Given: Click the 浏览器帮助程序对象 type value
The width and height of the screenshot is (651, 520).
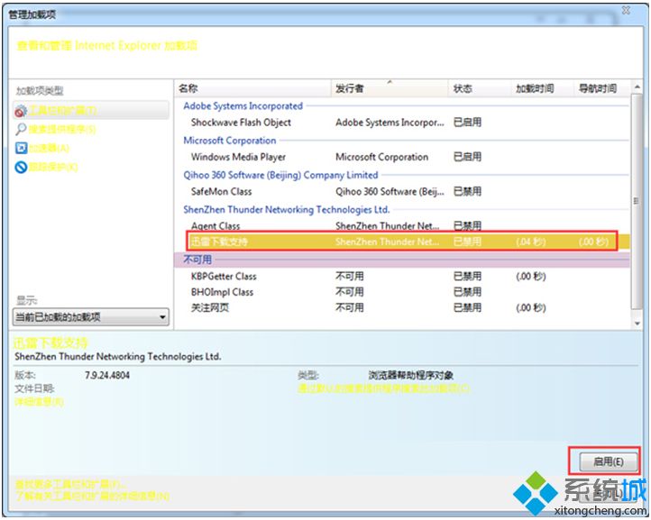Looking at the screenshot, I should coord(410,376).
